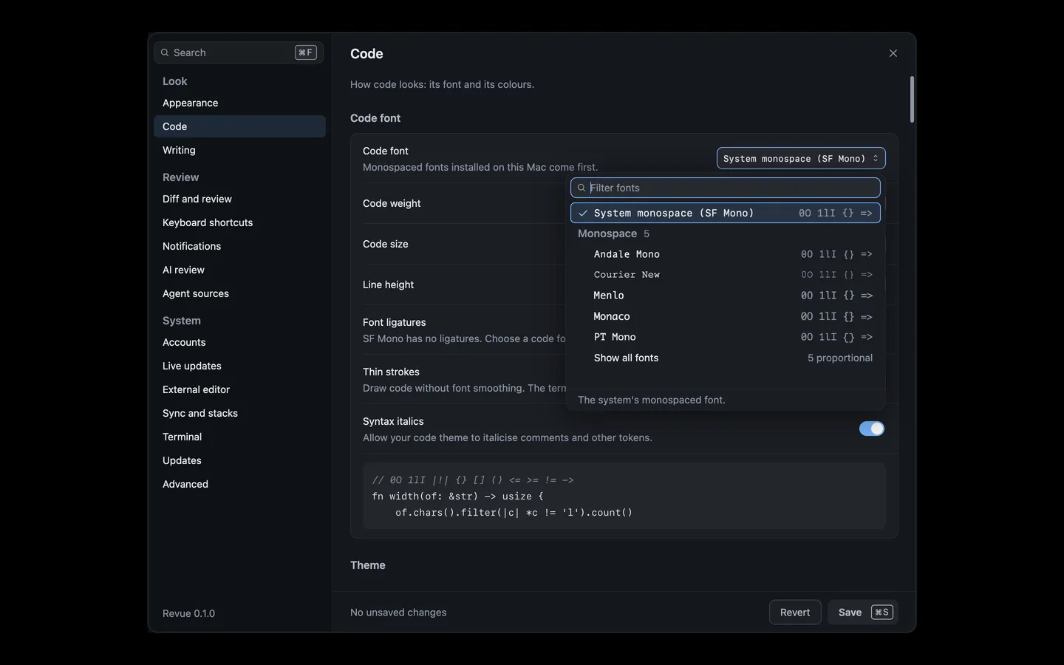The width and height of the screenshot is (1064, 665).
Task: Open AI review settings
Action: point(239,270)
